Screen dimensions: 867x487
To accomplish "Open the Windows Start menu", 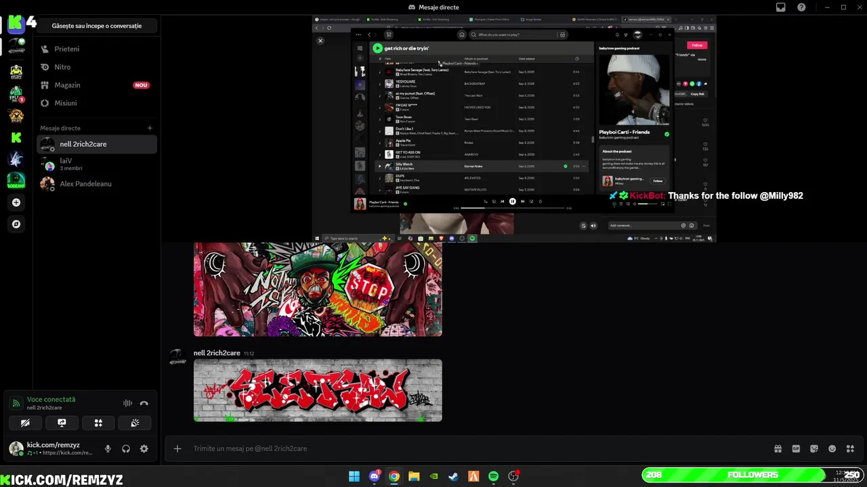I will point(354,476).
